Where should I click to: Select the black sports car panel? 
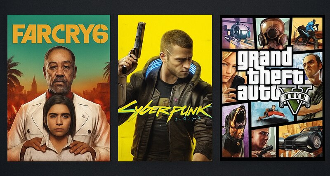pyautogui.click(x=301, y=140)
